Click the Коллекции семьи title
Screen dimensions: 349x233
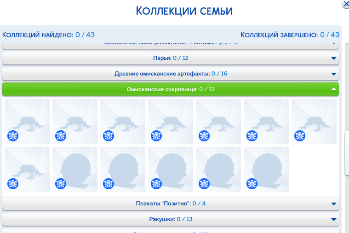(x=184, y=11)
